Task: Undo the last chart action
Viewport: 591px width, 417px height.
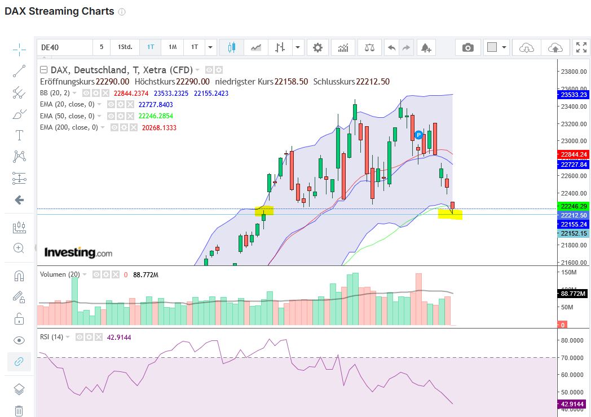Action: (x=392, y=47)
